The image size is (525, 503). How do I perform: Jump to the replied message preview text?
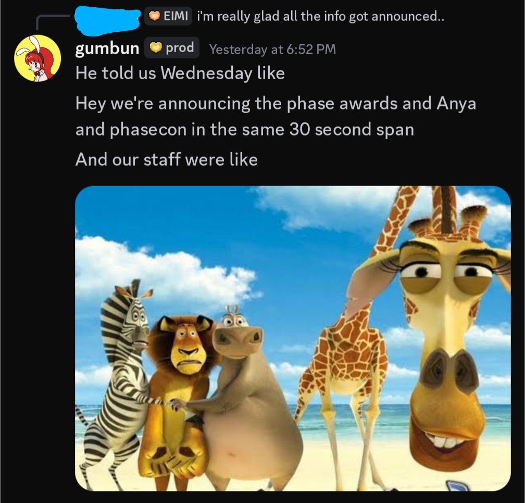pos(320,16)
